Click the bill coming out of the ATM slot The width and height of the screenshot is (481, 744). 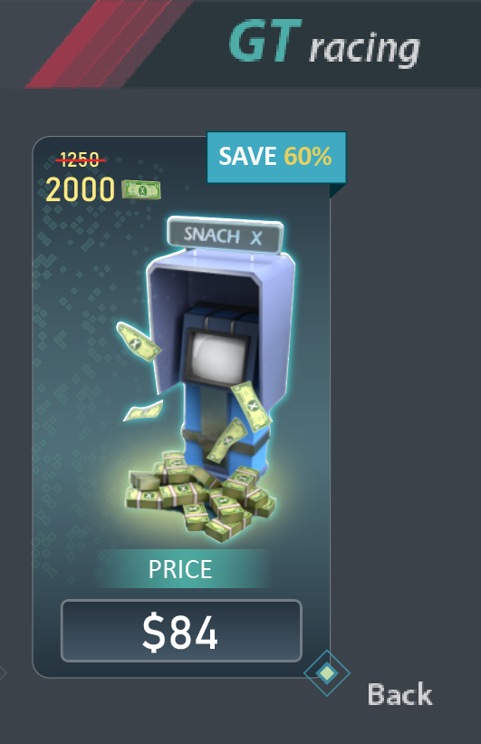pyautogui.click(x=226, y=440)
